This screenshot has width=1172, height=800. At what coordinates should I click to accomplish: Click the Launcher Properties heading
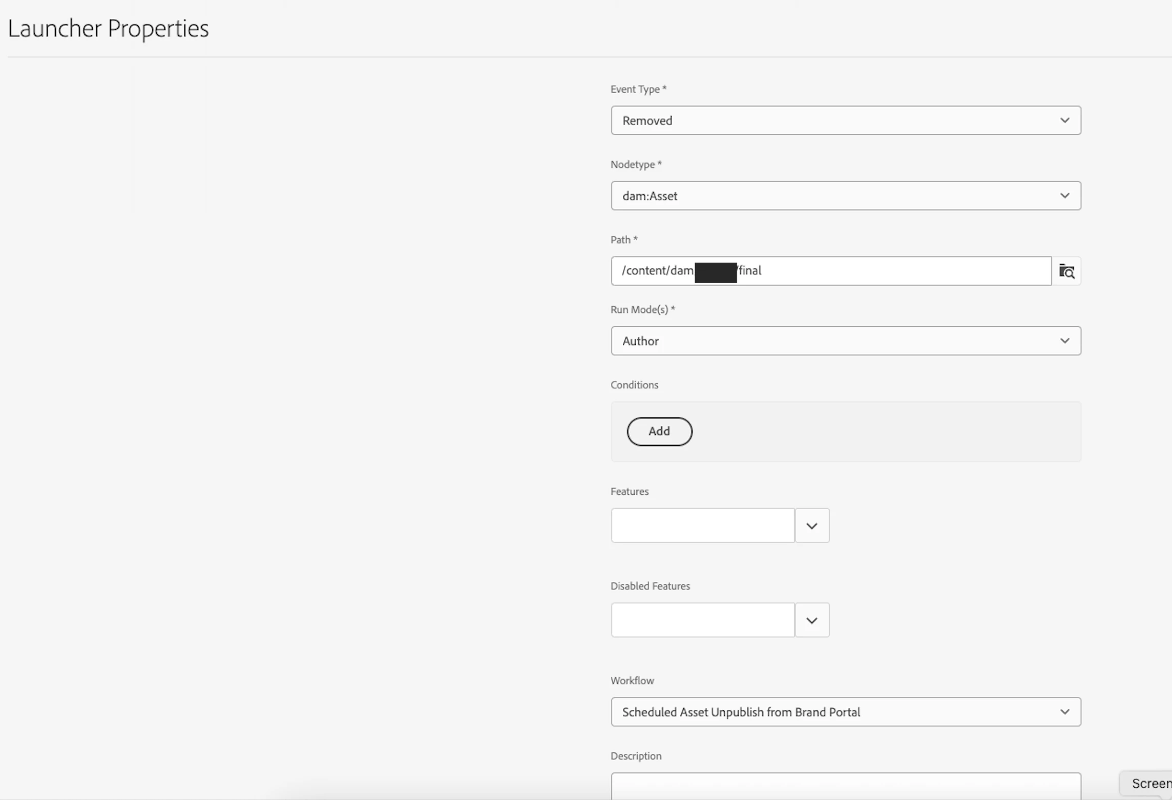point(109,28)
